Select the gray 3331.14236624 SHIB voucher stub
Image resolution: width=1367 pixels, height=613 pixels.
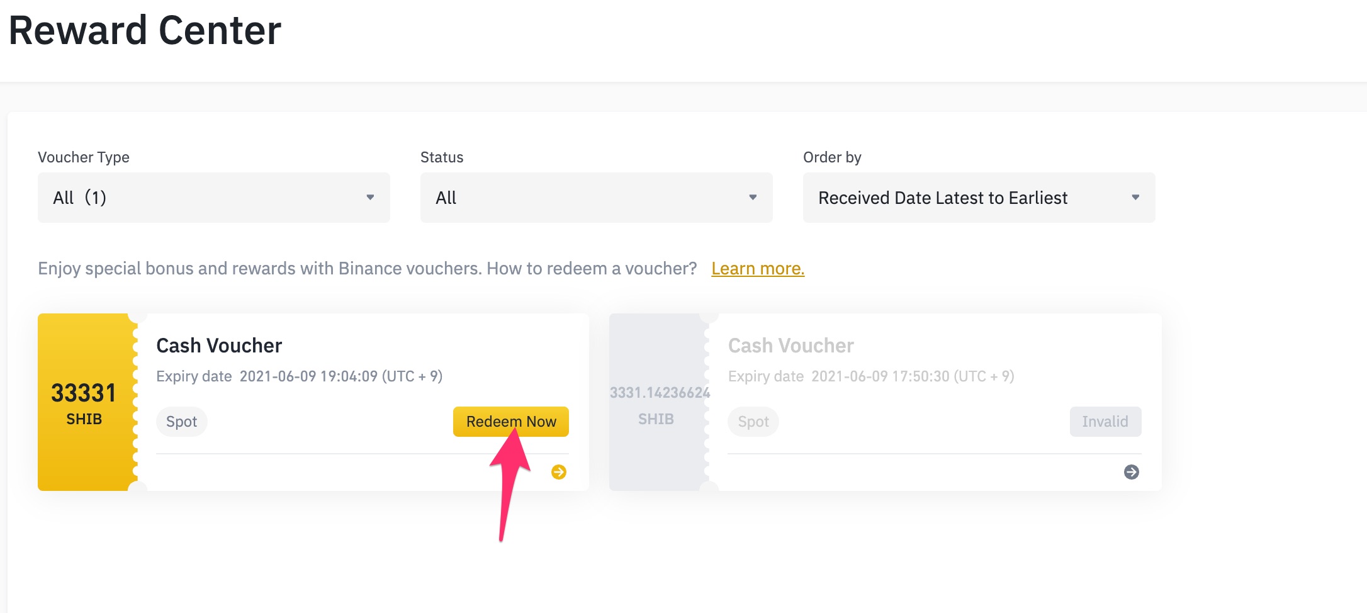pos(656,402)
